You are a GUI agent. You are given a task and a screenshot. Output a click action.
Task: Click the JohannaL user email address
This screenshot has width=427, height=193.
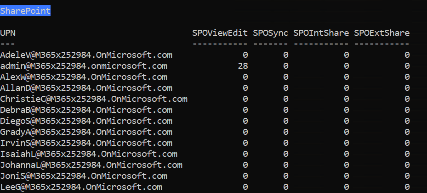[91, 165]
